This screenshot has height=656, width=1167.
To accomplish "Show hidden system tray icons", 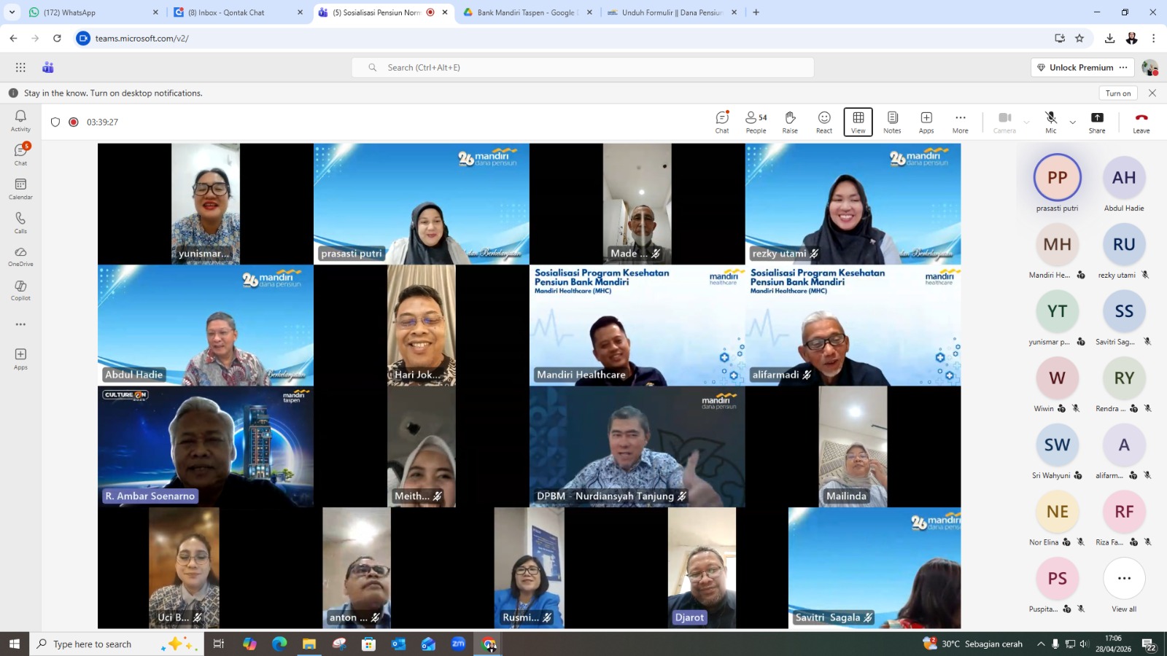I will (1041, 644).
